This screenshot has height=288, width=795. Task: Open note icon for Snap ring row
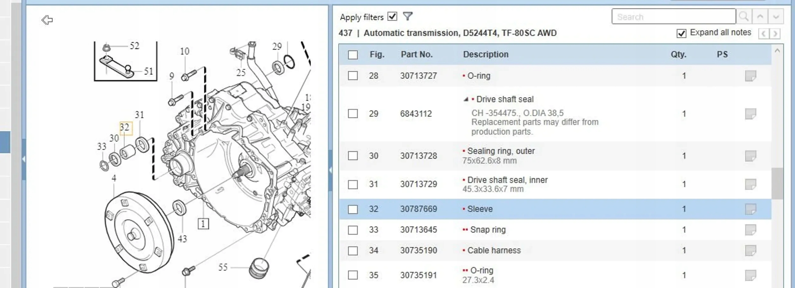pos(750,230)
